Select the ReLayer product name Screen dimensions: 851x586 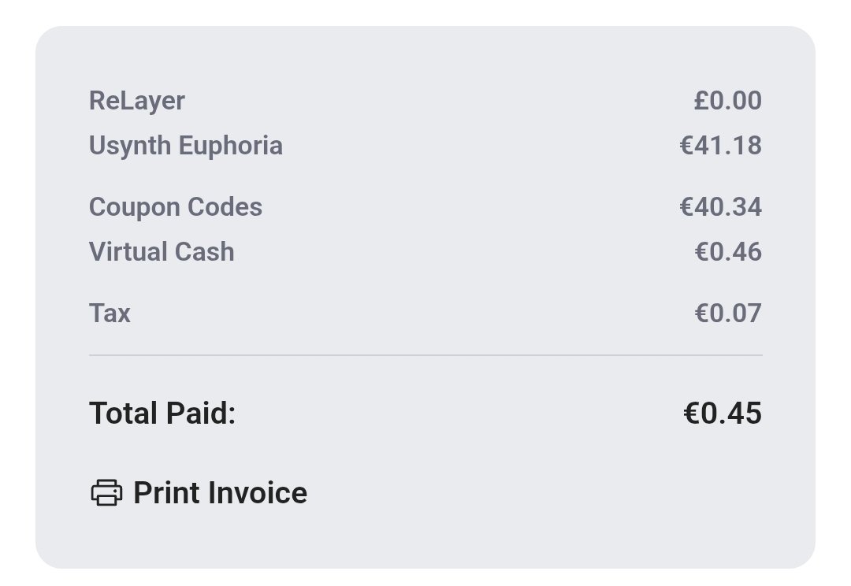point(137,101)
